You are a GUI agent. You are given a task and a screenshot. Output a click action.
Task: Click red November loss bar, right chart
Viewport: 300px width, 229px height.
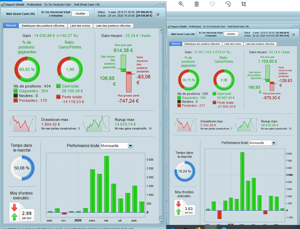[219, 215]
